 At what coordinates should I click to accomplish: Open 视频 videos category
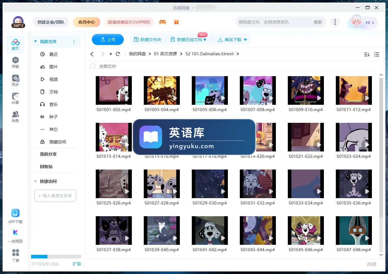(54, 79)
